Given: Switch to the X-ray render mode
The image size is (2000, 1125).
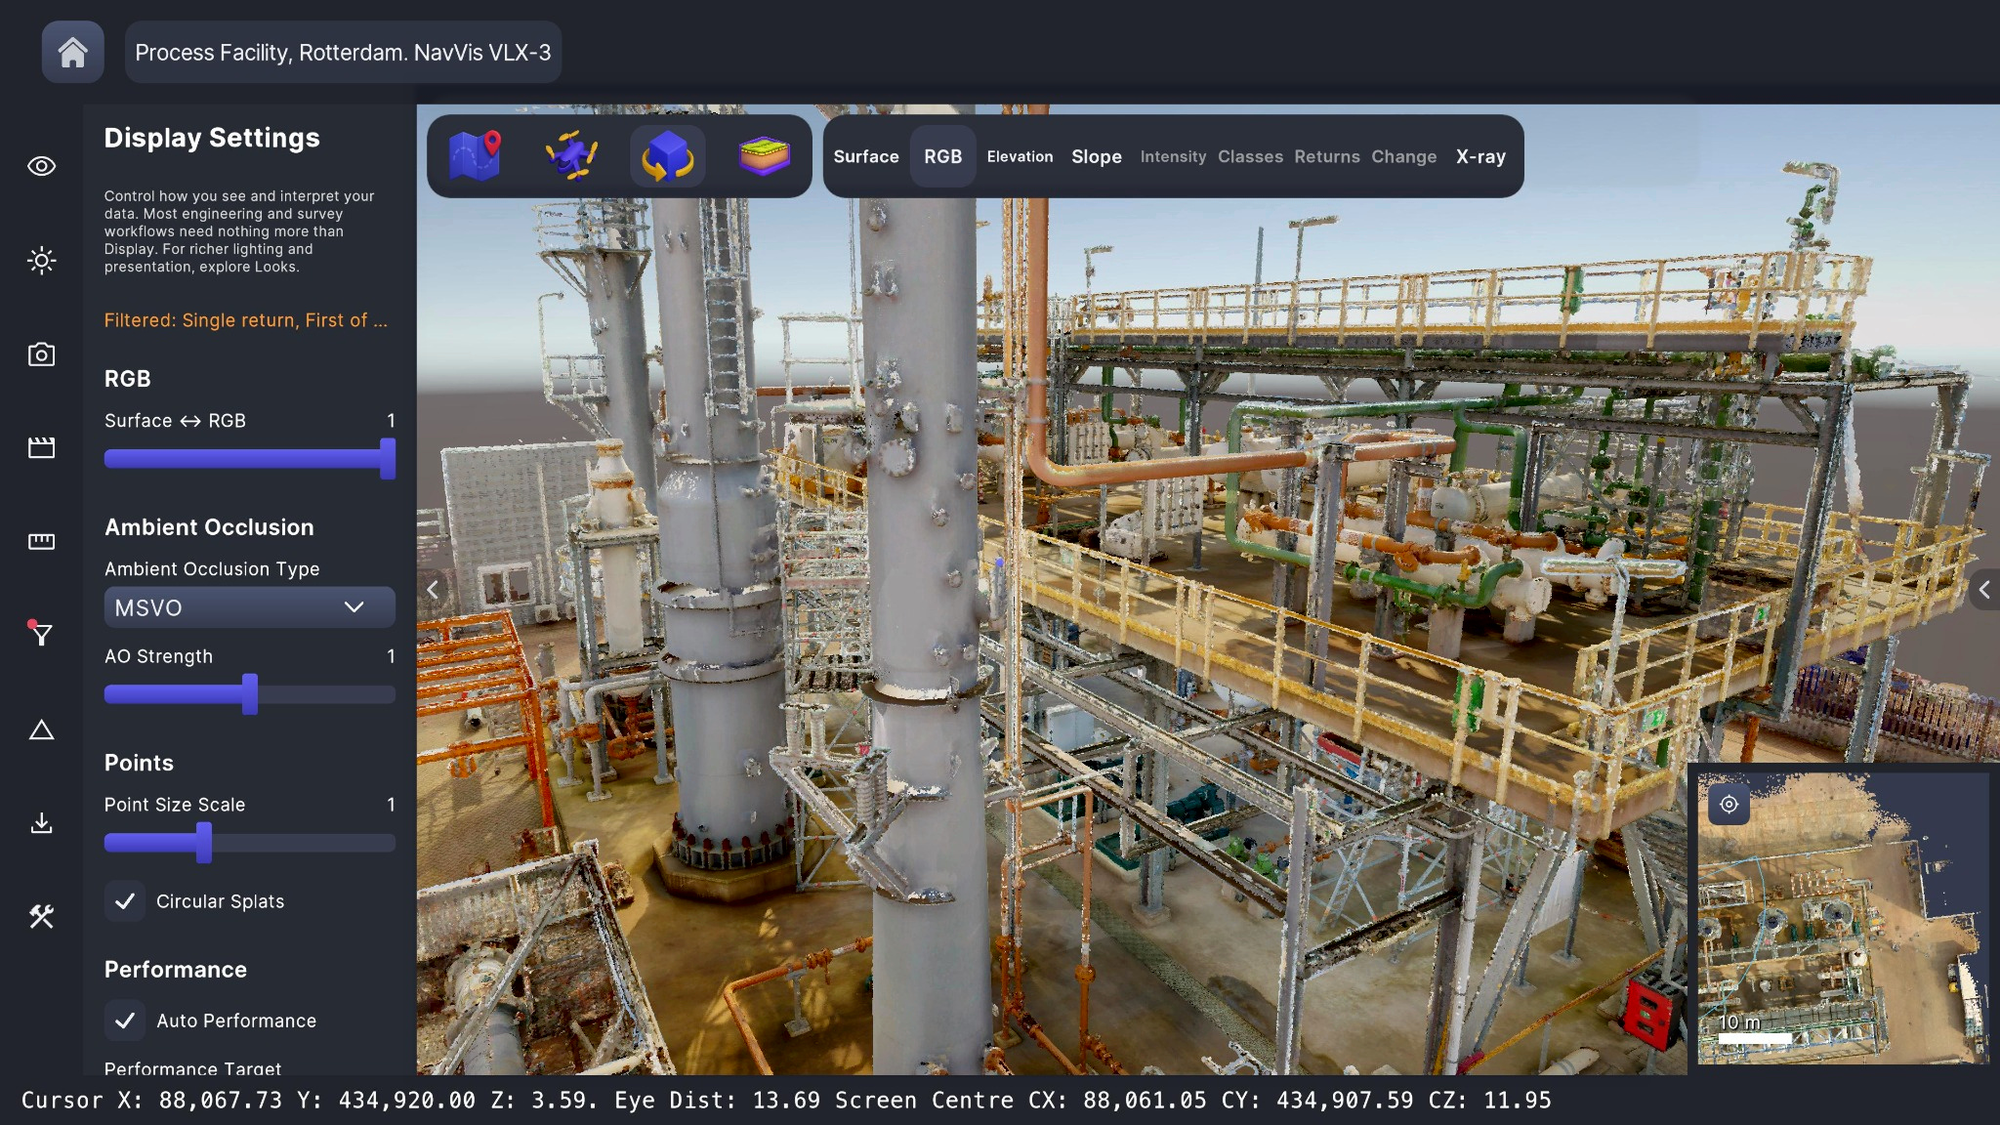Looking at the screenshot, I should tap(1480, 156).
